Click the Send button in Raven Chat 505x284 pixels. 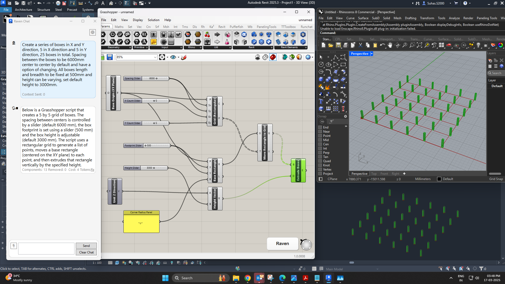point(86,246)
